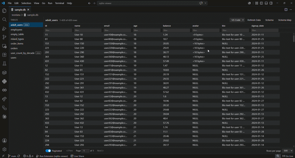Click the Page number input field

85,151
